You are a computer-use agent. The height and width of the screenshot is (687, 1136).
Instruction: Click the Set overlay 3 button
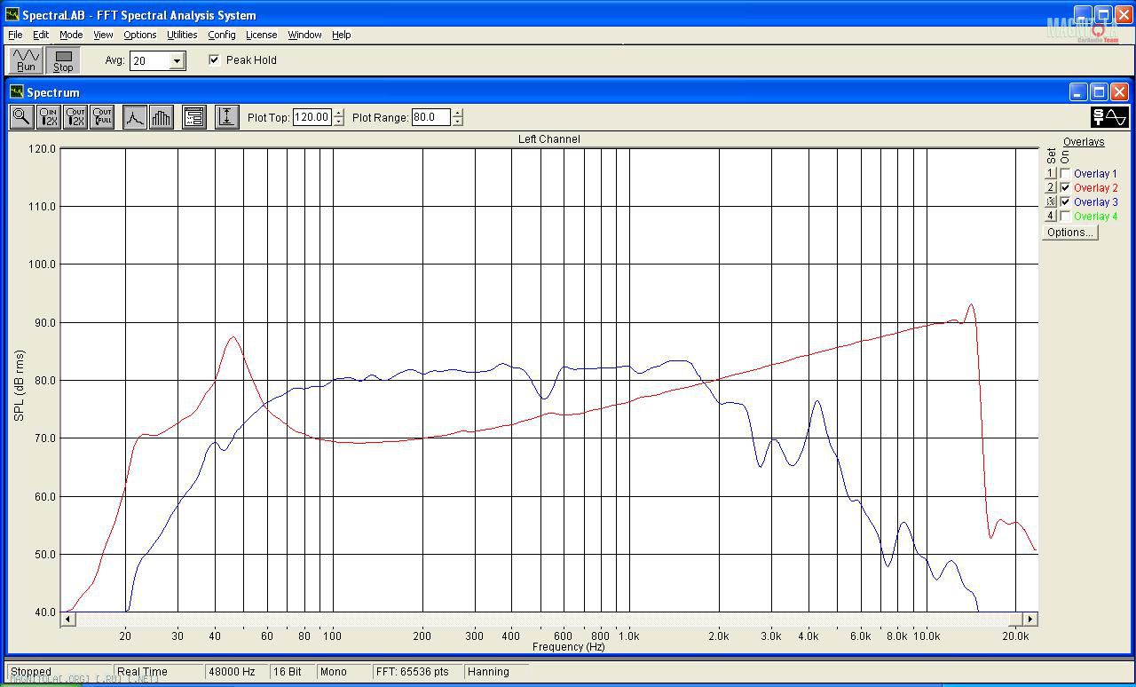[x=1051, y=202]
